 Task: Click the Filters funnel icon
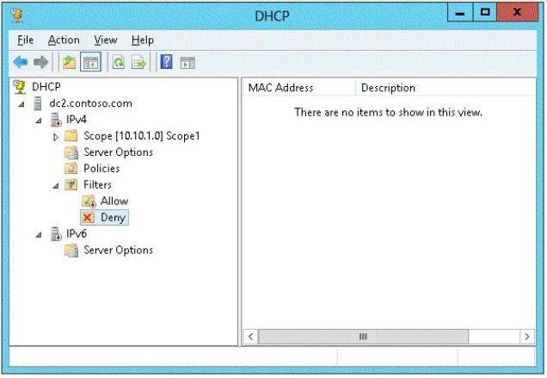(71, 184)
